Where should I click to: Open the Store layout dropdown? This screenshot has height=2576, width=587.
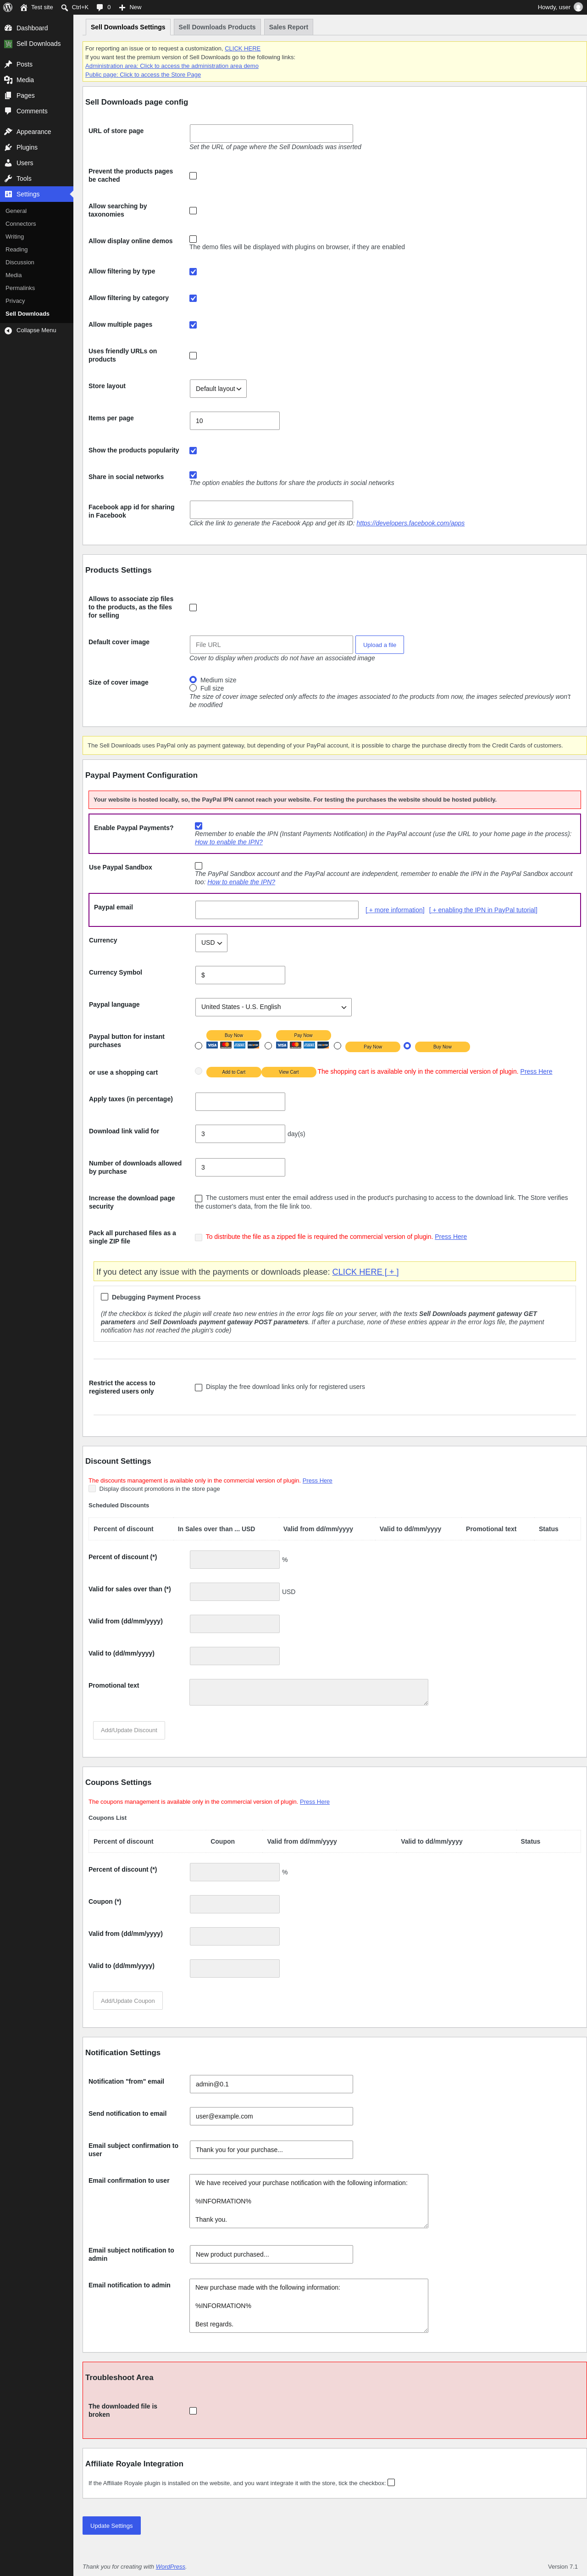[218, 389]
